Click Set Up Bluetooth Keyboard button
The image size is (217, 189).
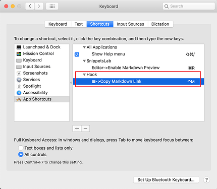click(x=166, y=180)
